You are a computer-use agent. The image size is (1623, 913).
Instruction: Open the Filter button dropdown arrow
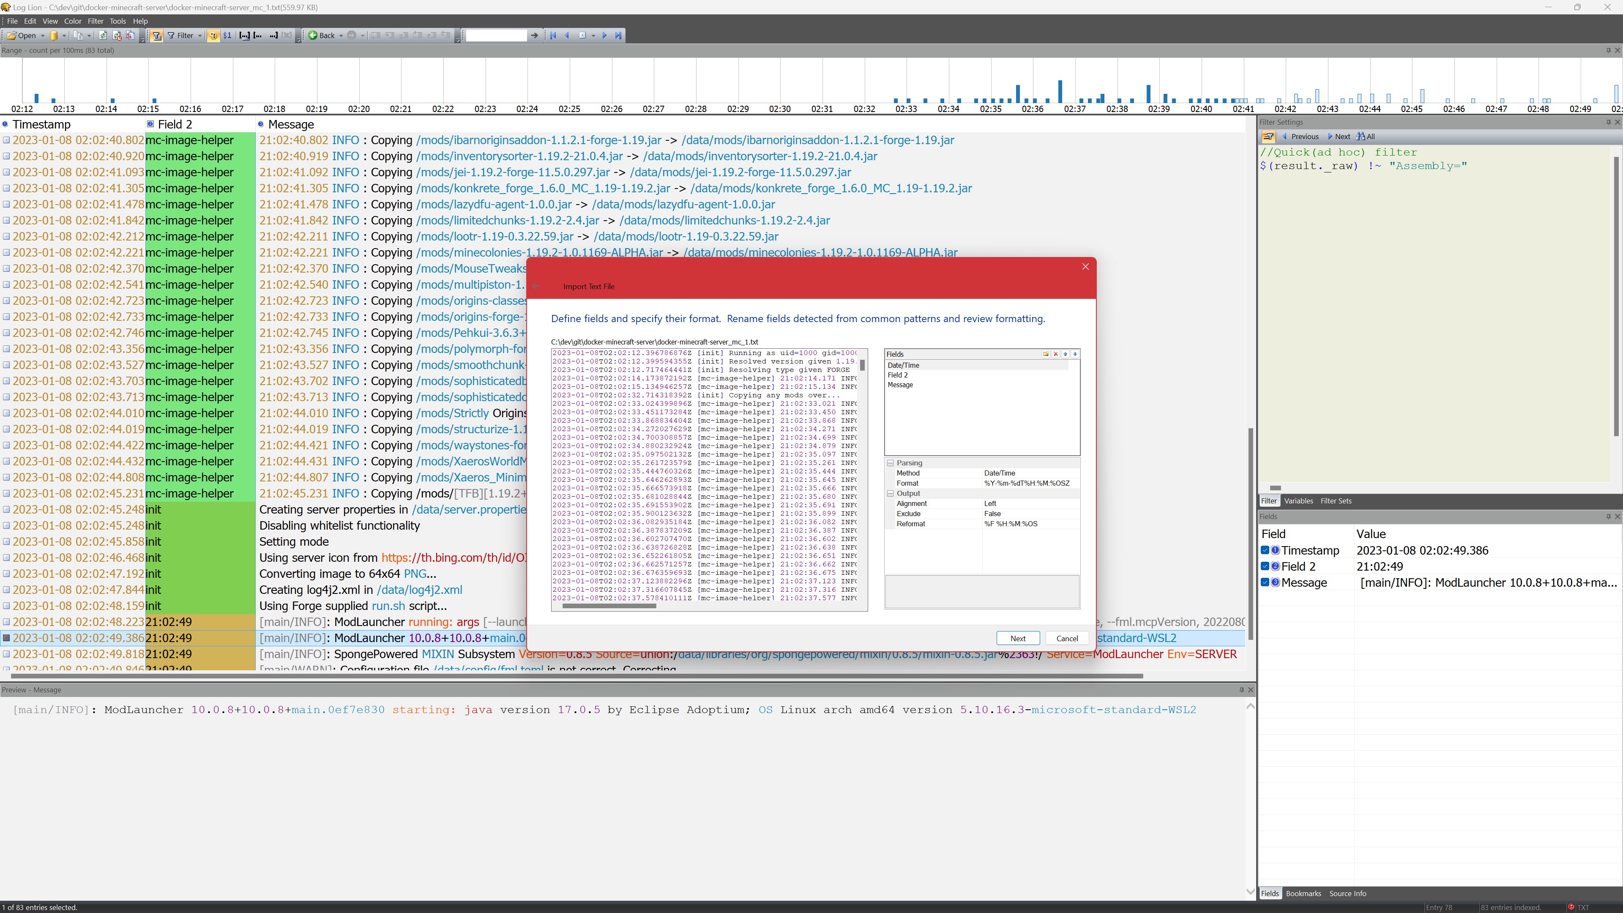point(200,35)
